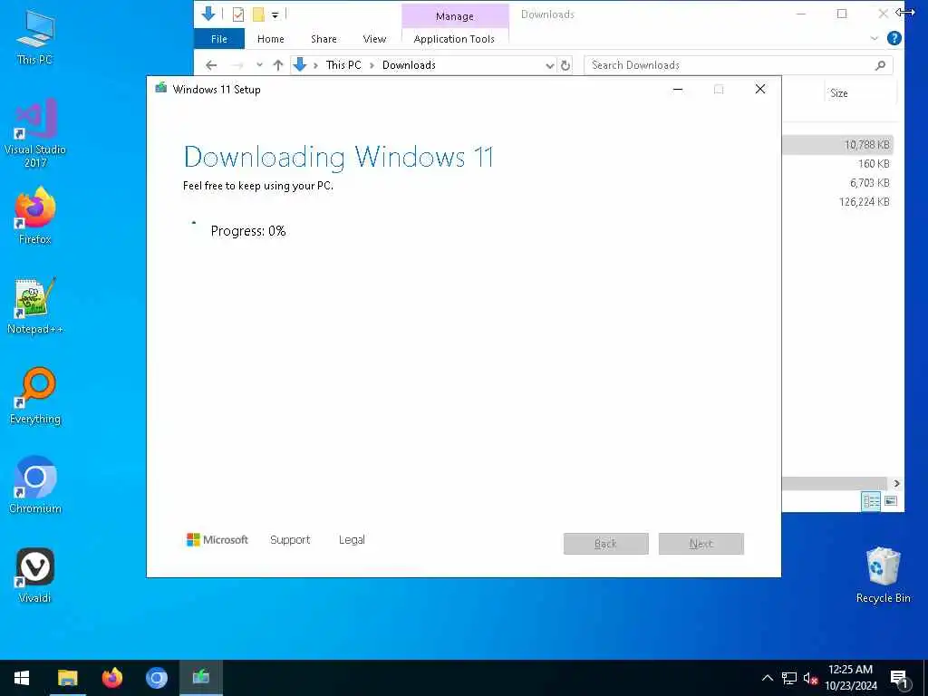The height and width of the screenshot is (696, 928).
Task: Select the file sized 160 KB
Action: tap(837, 164)
